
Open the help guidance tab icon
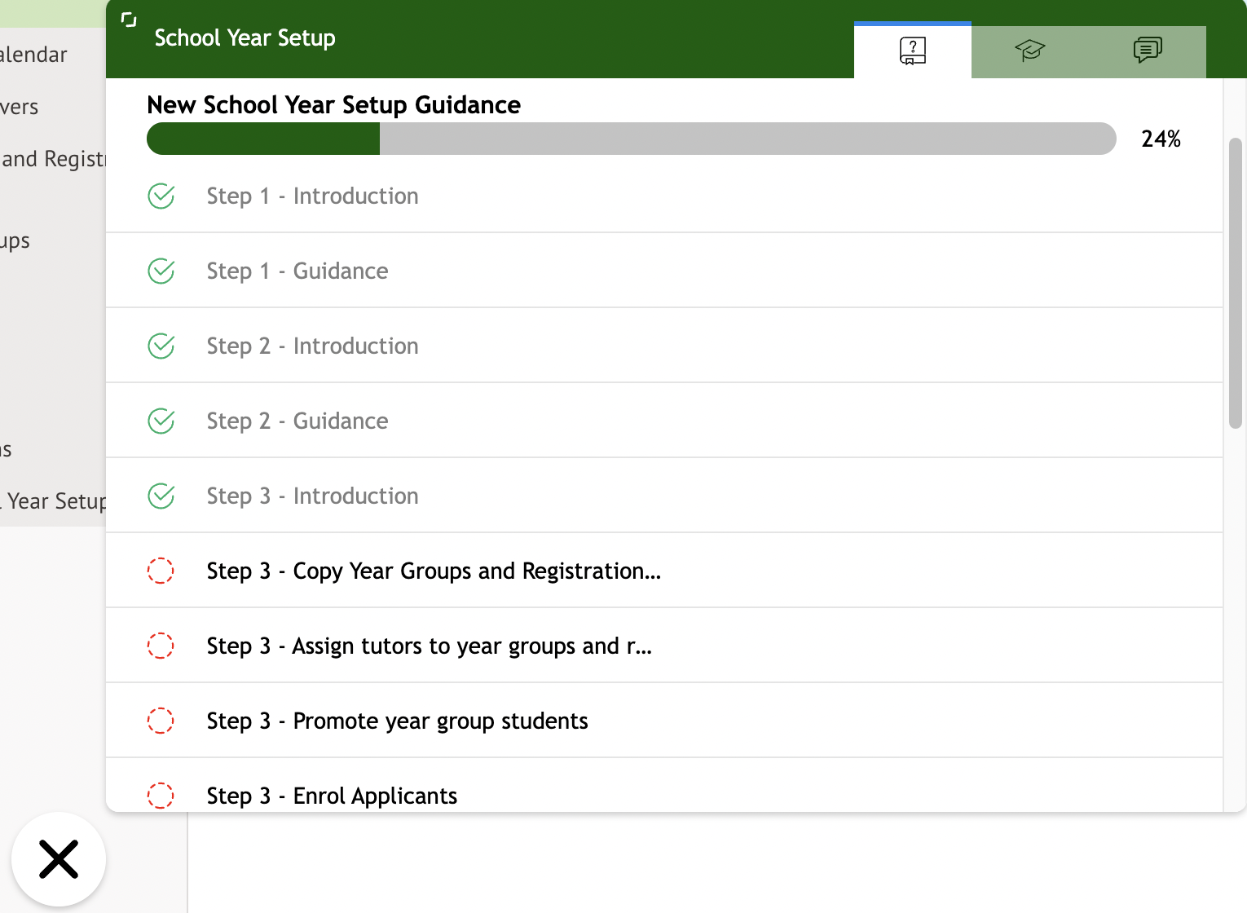[x=912, y=51]
